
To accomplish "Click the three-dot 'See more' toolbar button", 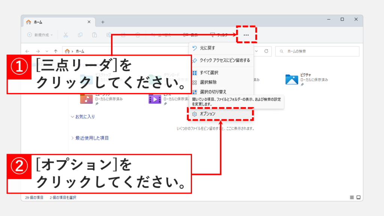I will tap(246, 35).
